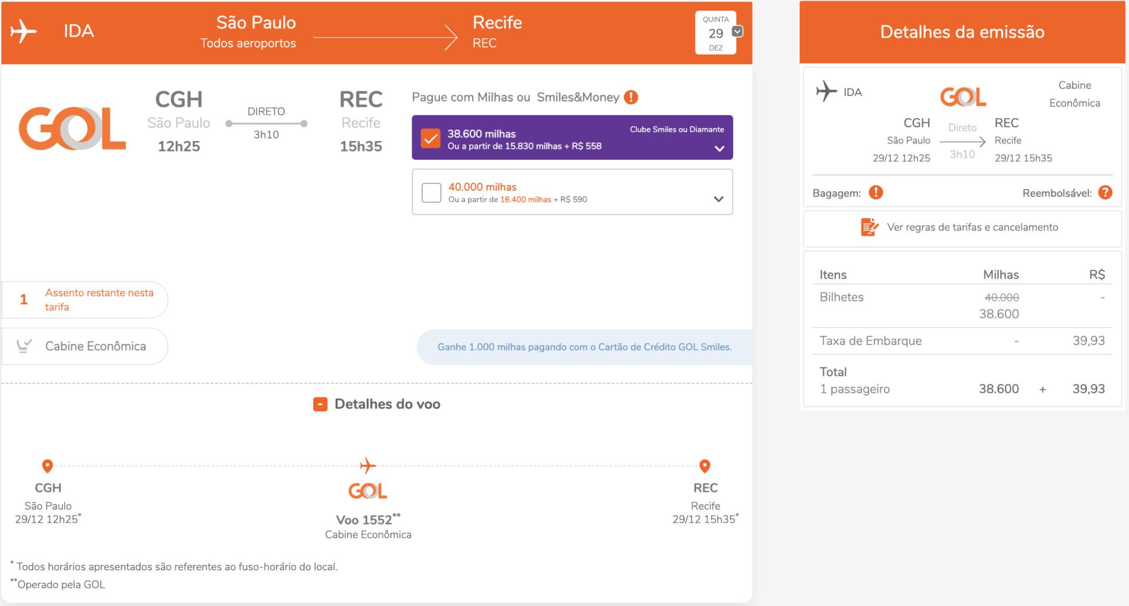This screenshot has width=1129, height=606.
Task: Click the Taxa de Embarque row label
Action: click(x=871, y=341)
